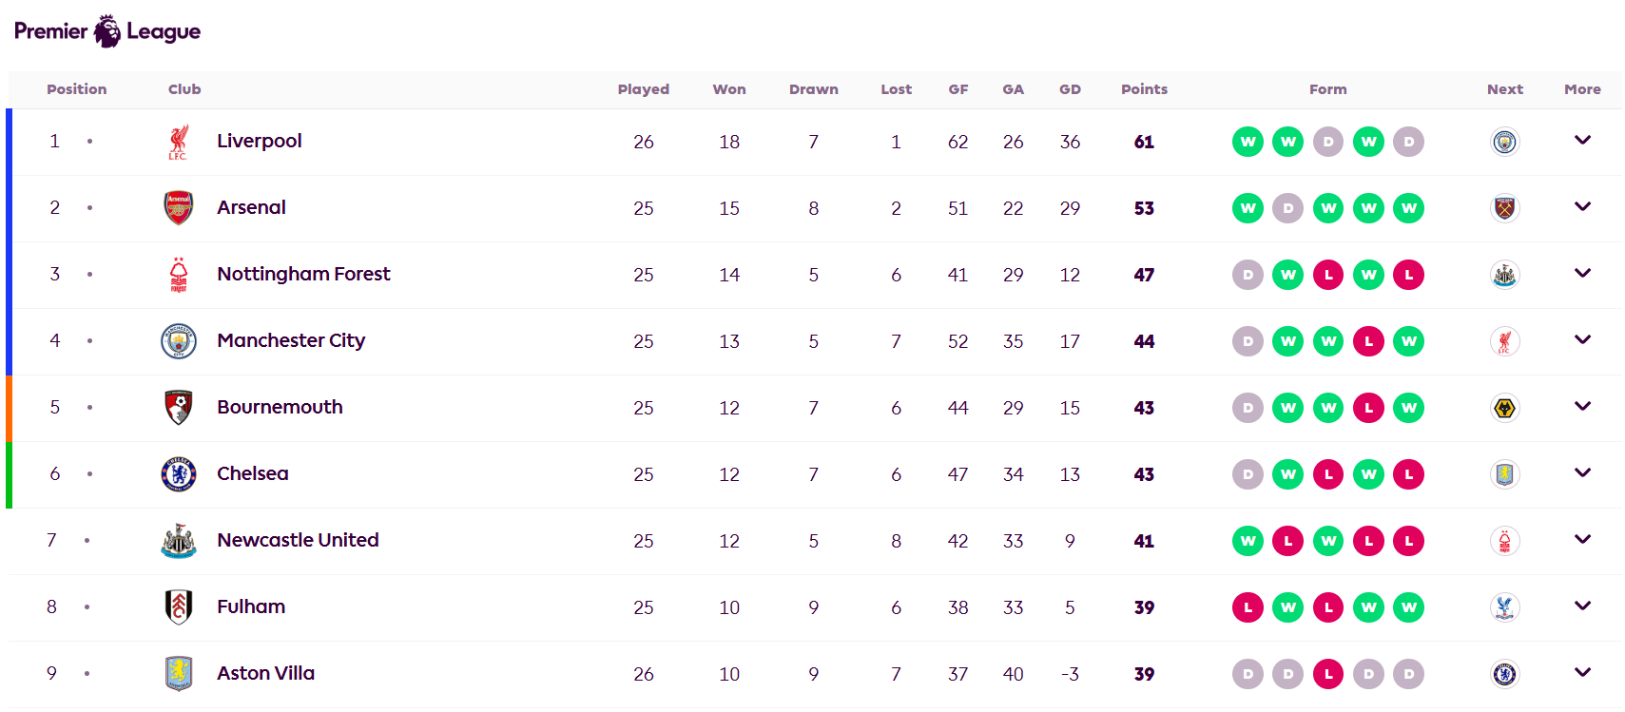Image resolution: width=1625 pixels, height=712 pixels.
Task: Click the Premier League logo
Action: 107,31
